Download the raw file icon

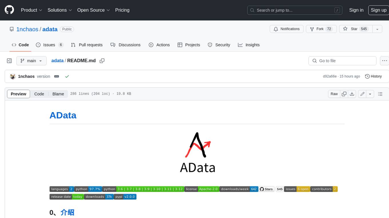(352, 94)
